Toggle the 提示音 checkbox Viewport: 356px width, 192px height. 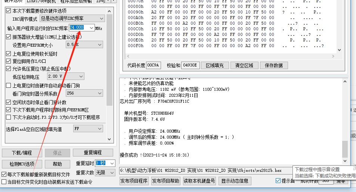click(x=278, y=181)
